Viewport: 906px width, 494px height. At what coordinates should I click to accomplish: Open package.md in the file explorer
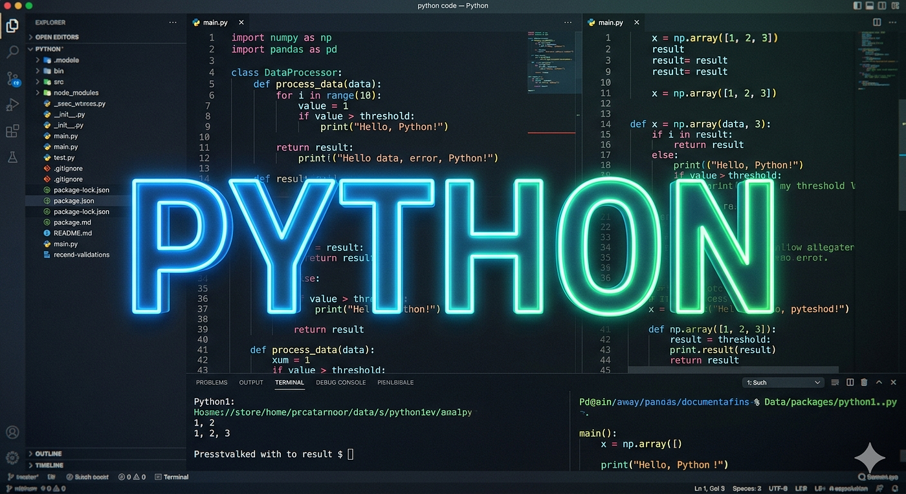pyautogui.click(x=106, y=222)
